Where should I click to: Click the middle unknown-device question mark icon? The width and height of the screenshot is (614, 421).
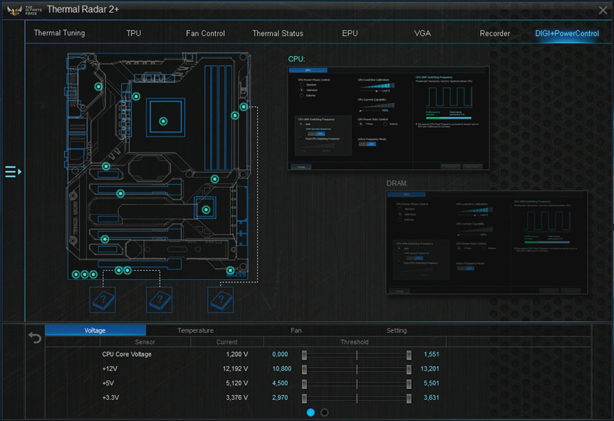[x=160, y=300]
